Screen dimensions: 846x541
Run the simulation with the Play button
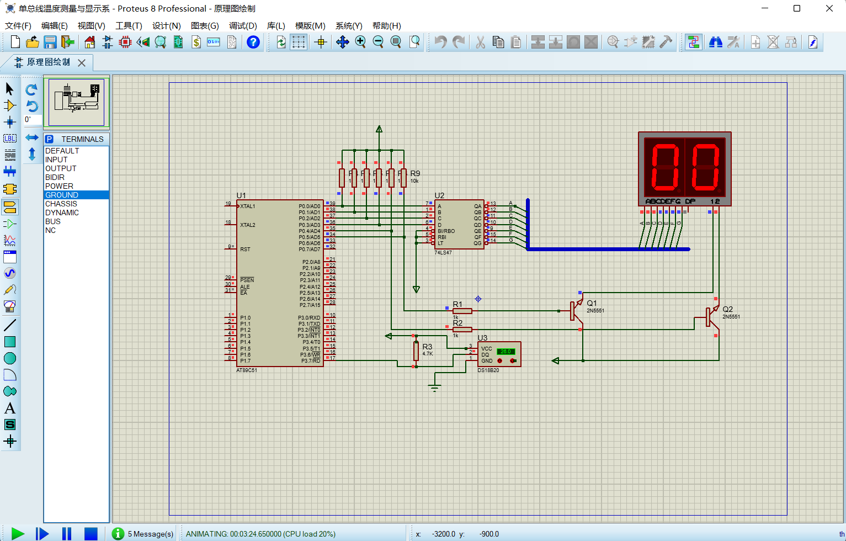(18, 533)
